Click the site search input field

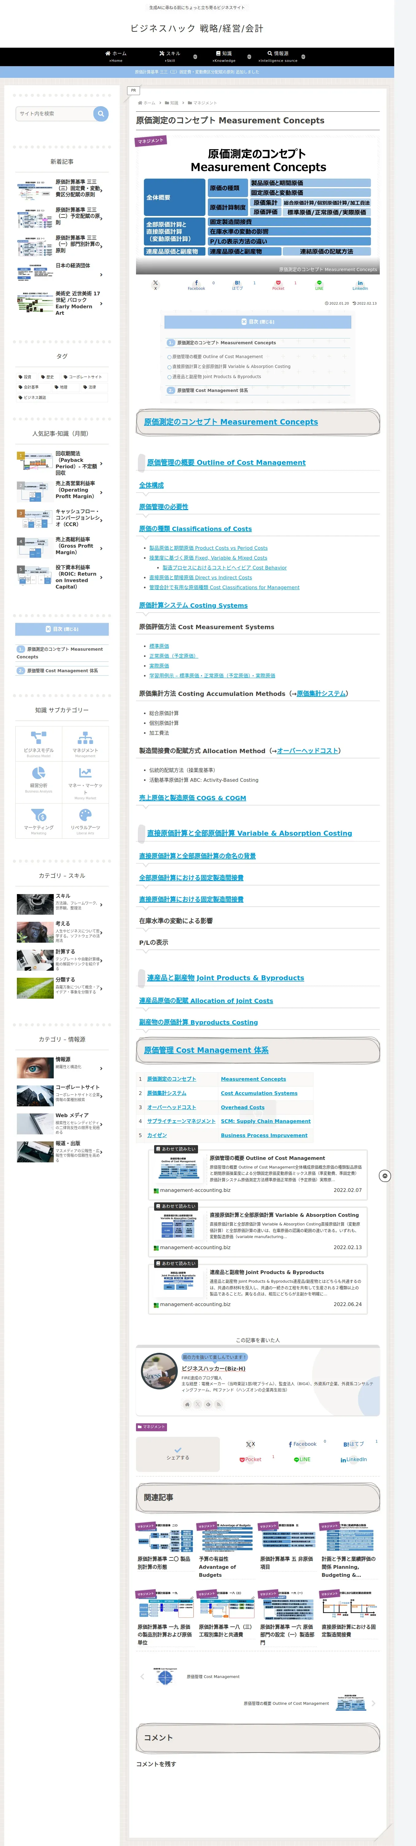pos(54,113)
